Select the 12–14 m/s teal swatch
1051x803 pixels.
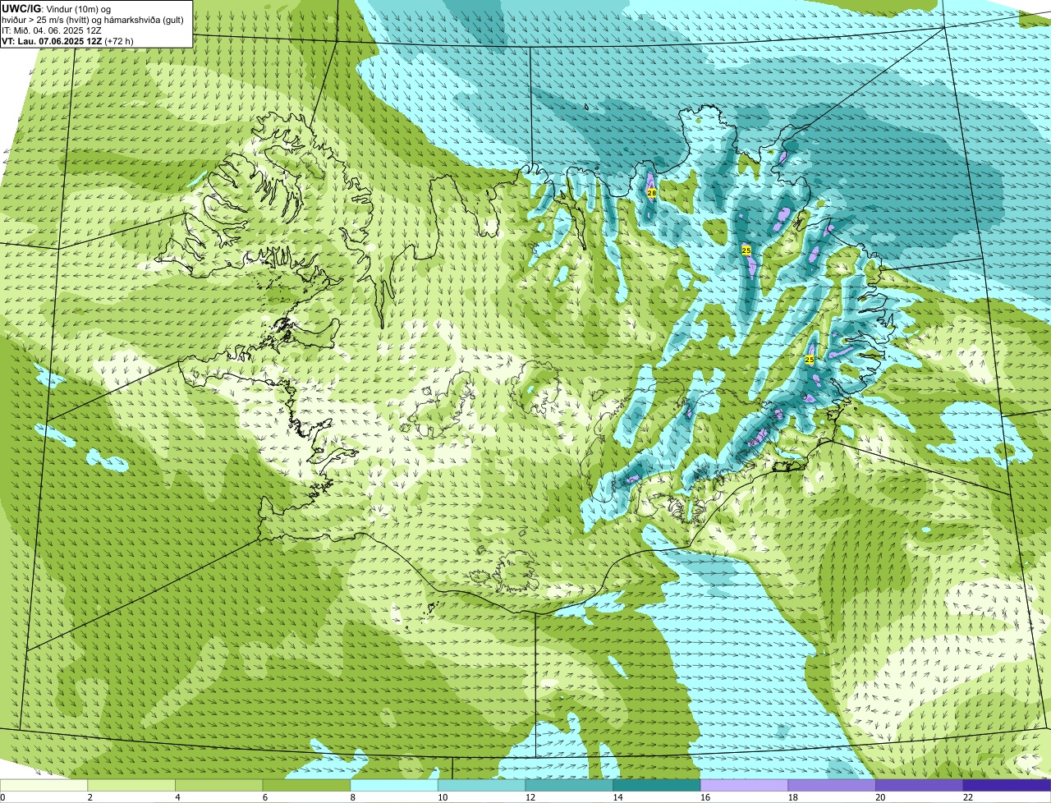point(569,785)
